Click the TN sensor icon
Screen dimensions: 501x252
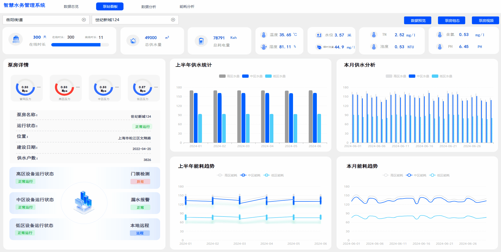[x=374, y=35]
